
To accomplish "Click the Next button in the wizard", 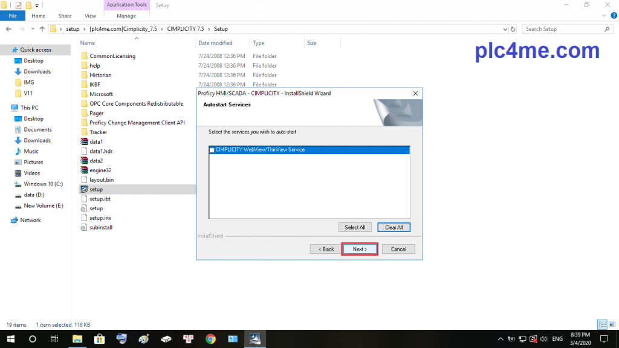I will coord(360,249).
